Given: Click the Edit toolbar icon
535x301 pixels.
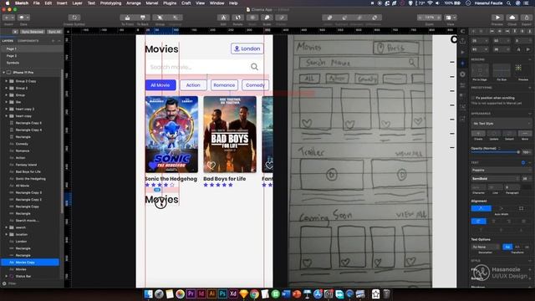Looking at the screenshot, I should 223,18.
